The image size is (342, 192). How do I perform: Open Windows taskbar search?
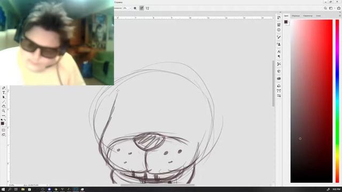[10, 189]
